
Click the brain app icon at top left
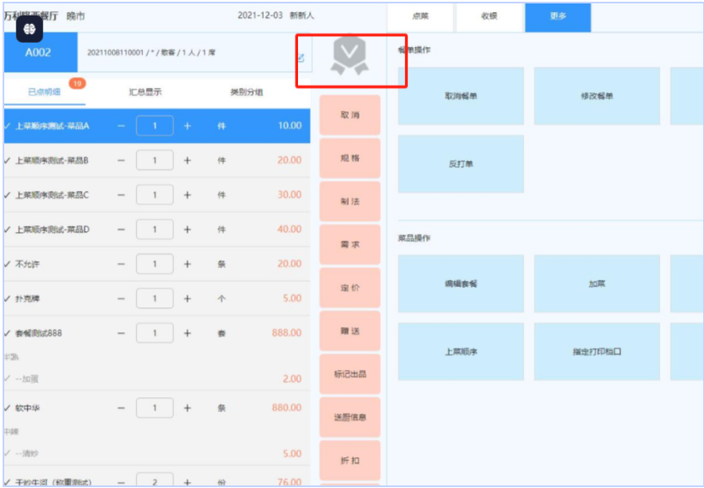coord(29,28)
